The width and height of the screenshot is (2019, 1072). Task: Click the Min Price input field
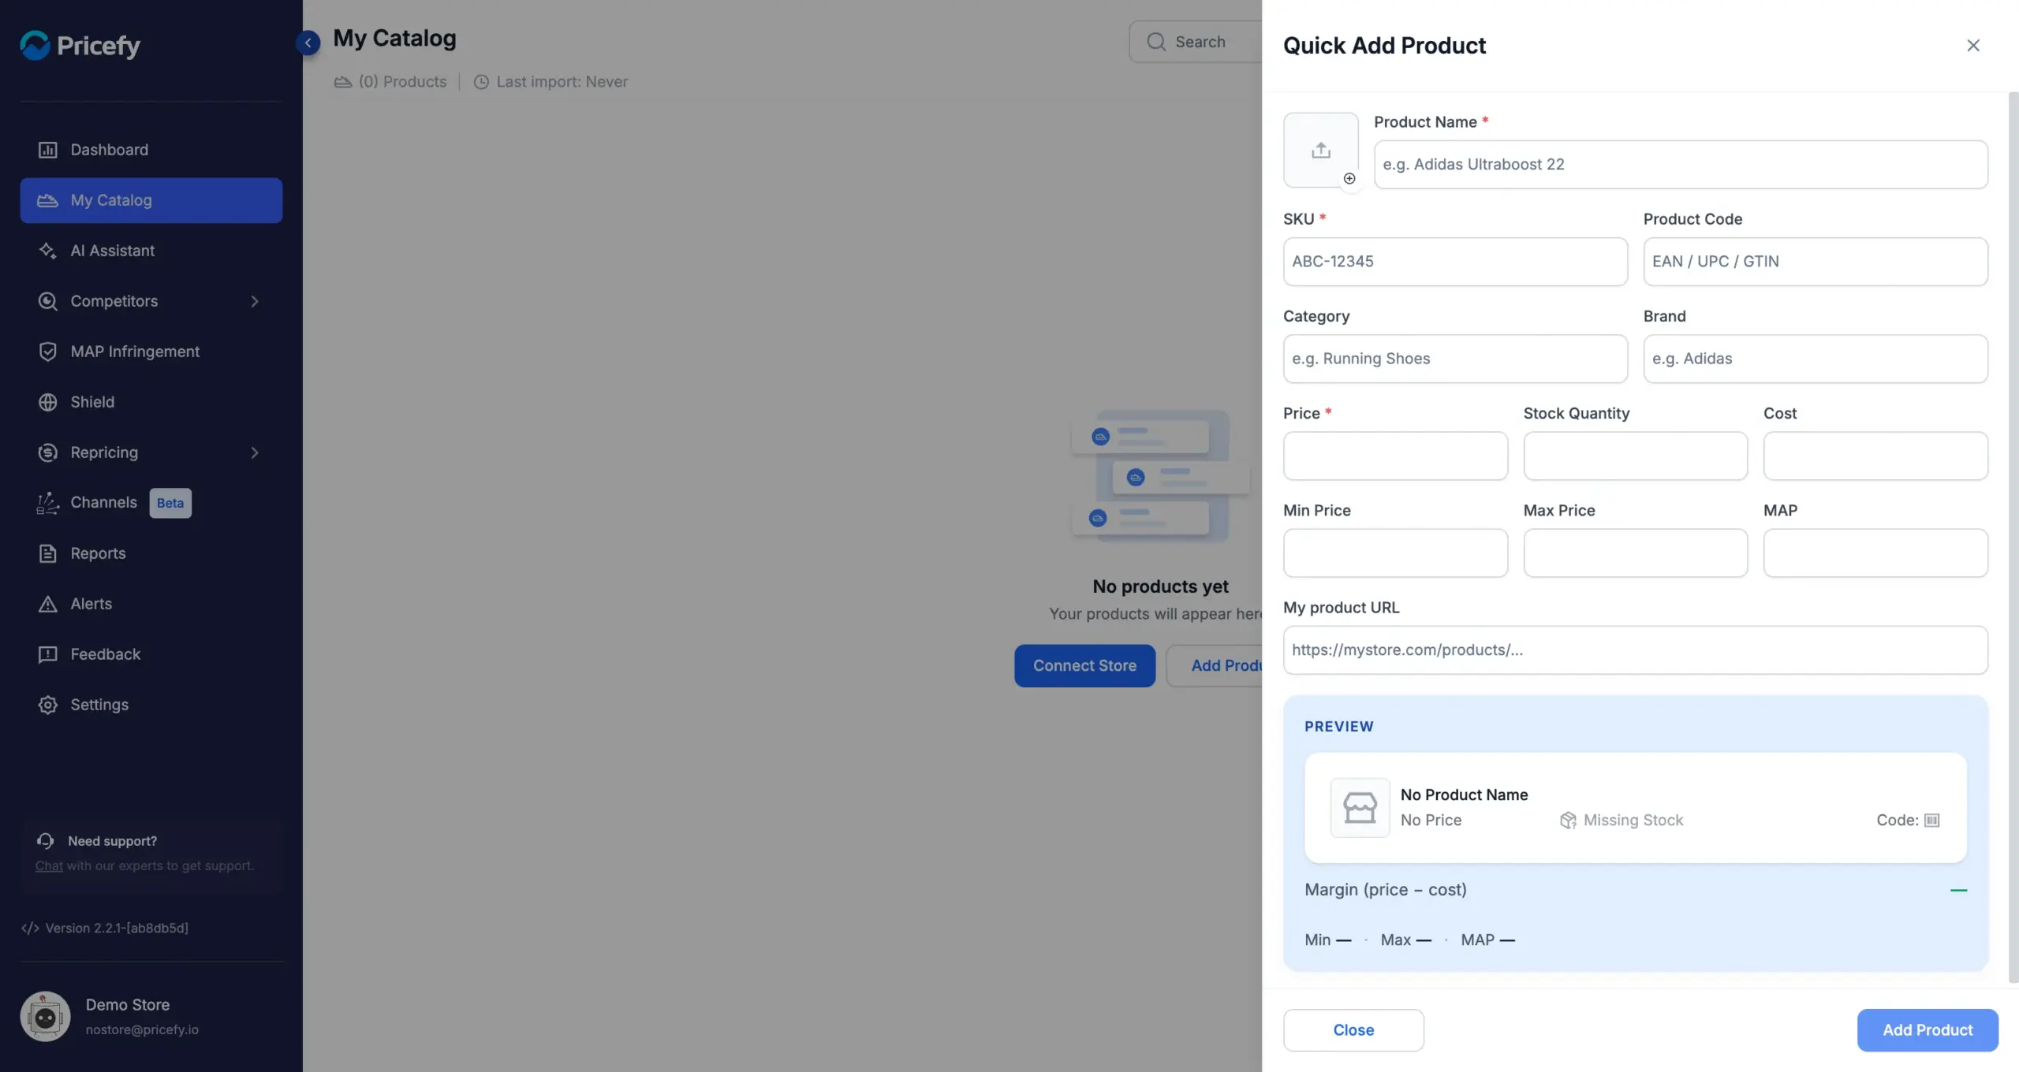[1395, 553]
